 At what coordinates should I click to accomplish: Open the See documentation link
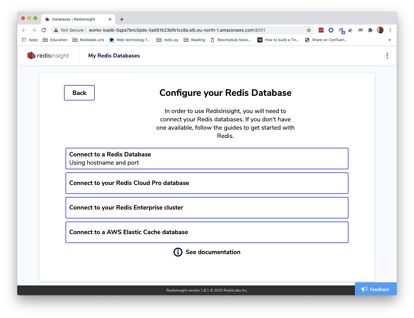tap(213, 252)
